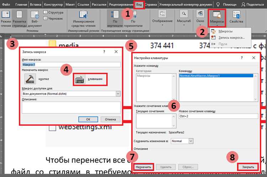267x177 pixels.
Task: Click OK in Запись макроса dialog
Action: click(x=88, y=119)
